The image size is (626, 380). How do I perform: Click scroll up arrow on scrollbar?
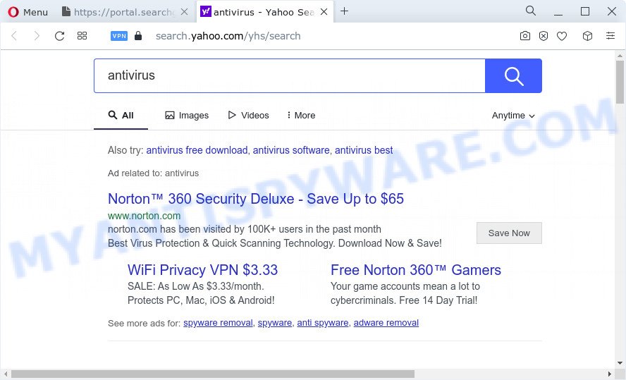(x=620, y=56)
